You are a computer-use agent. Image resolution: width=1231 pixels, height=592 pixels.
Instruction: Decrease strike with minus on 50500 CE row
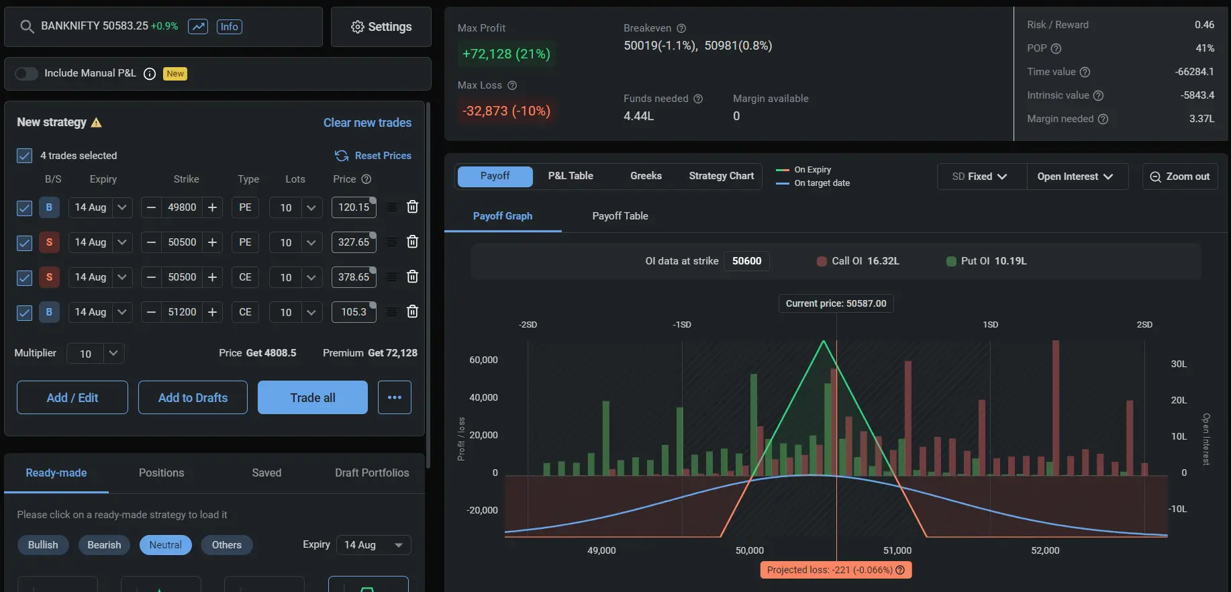152,277
